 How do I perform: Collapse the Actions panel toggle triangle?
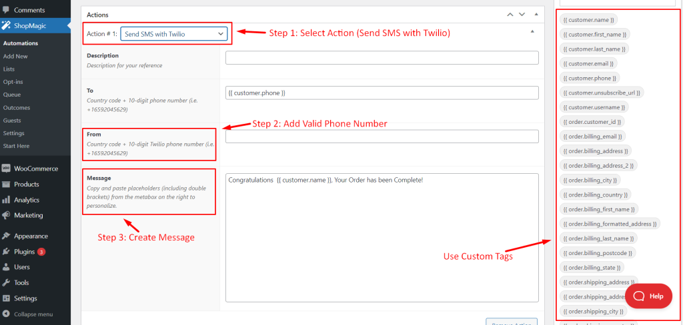pos(536,15)
